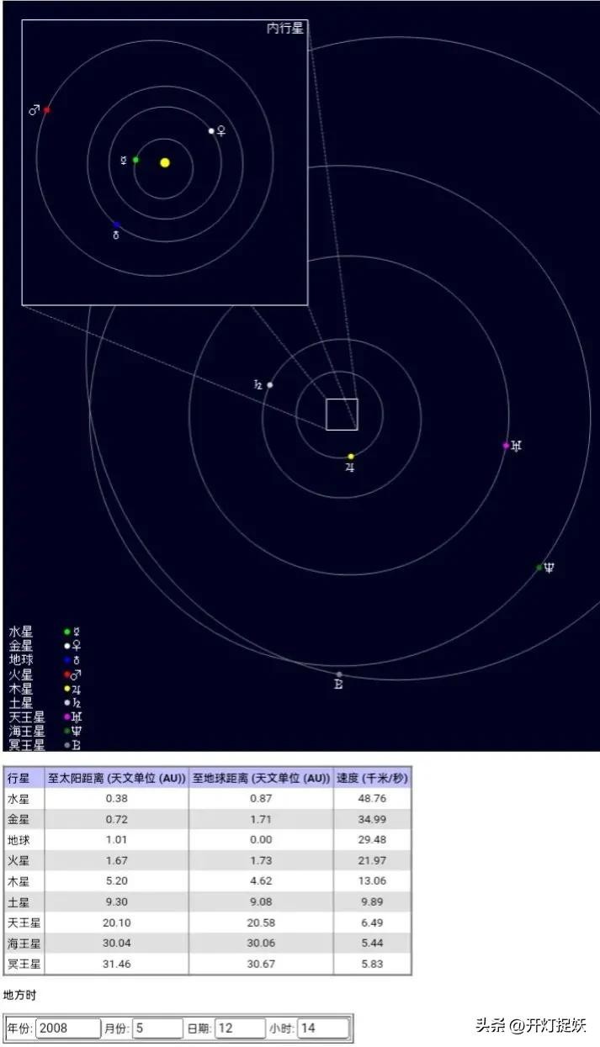Select the green Neptune dot on outer orbit
Viewport: 600px width, 1047px height.
(539, 568)
